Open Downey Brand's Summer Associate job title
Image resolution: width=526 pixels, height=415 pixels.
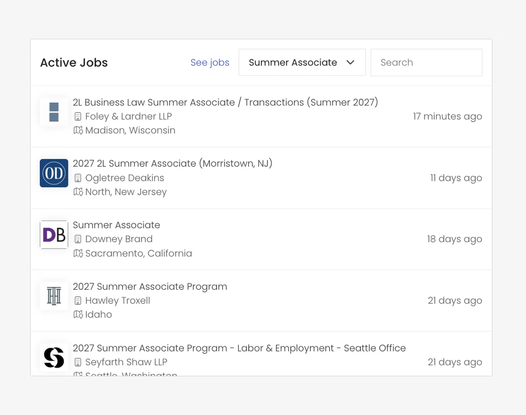[x=117, y=225]
